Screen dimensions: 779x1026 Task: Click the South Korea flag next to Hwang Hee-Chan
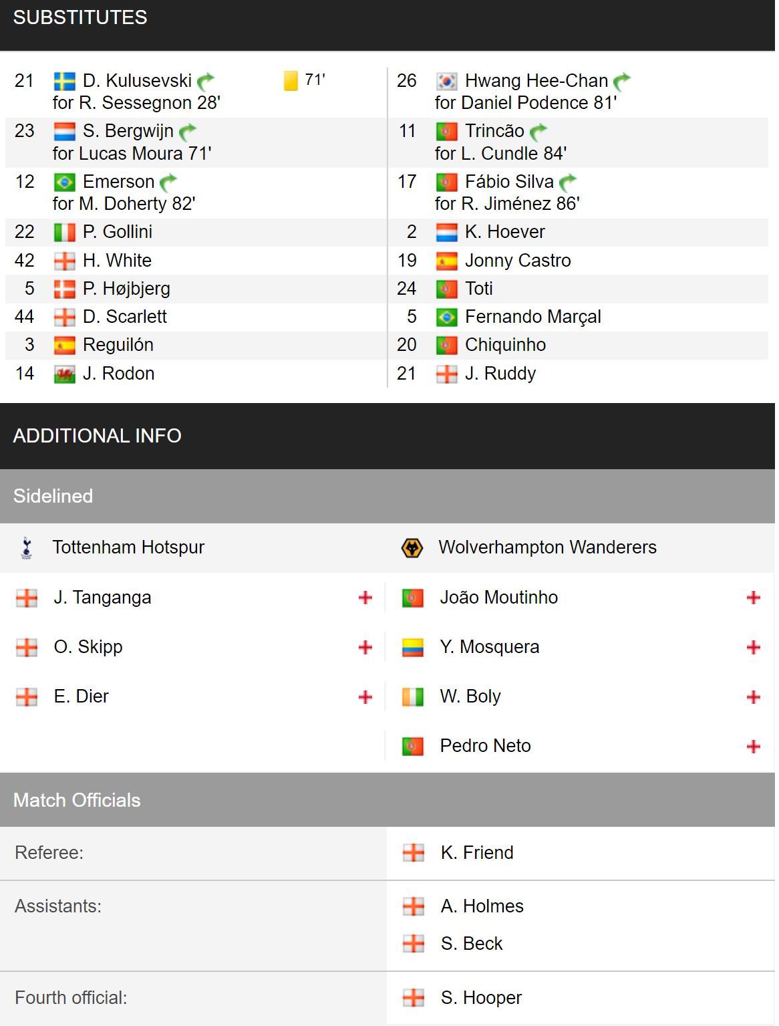[446, 82]
